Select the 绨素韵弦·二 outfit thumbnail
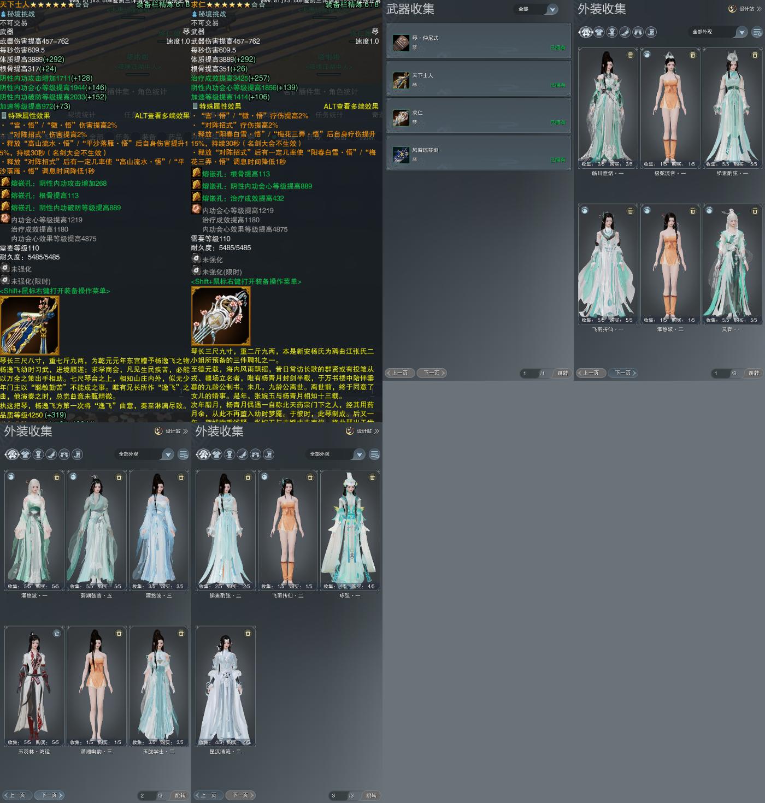The height and width of the screenshot is (803, 765). [x=225, y=530]
